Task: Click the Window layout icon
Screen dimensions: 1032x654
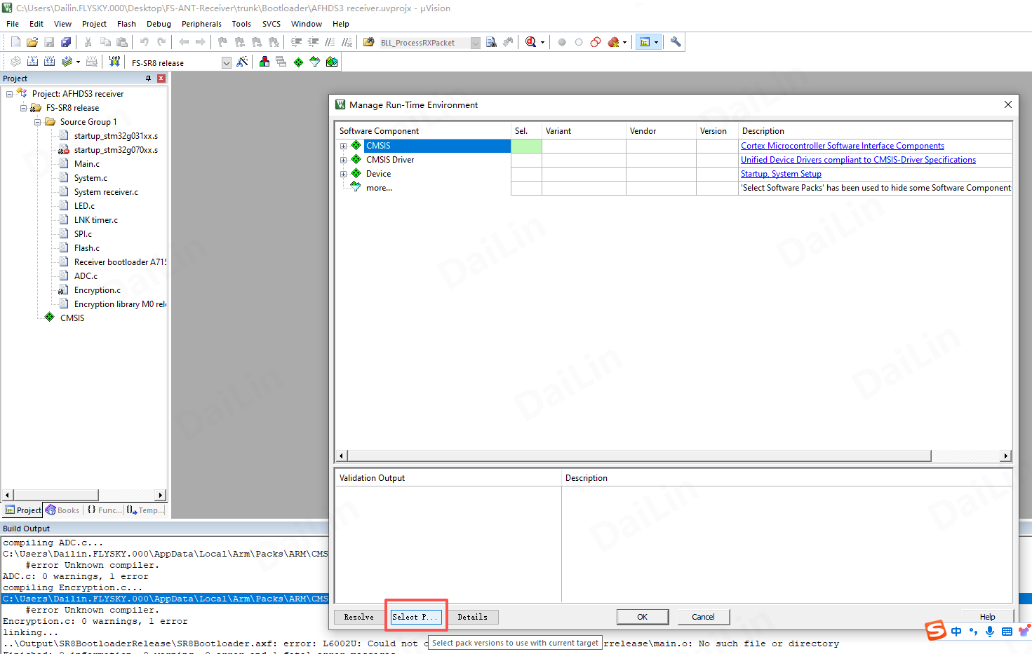Action: [645, 42]
